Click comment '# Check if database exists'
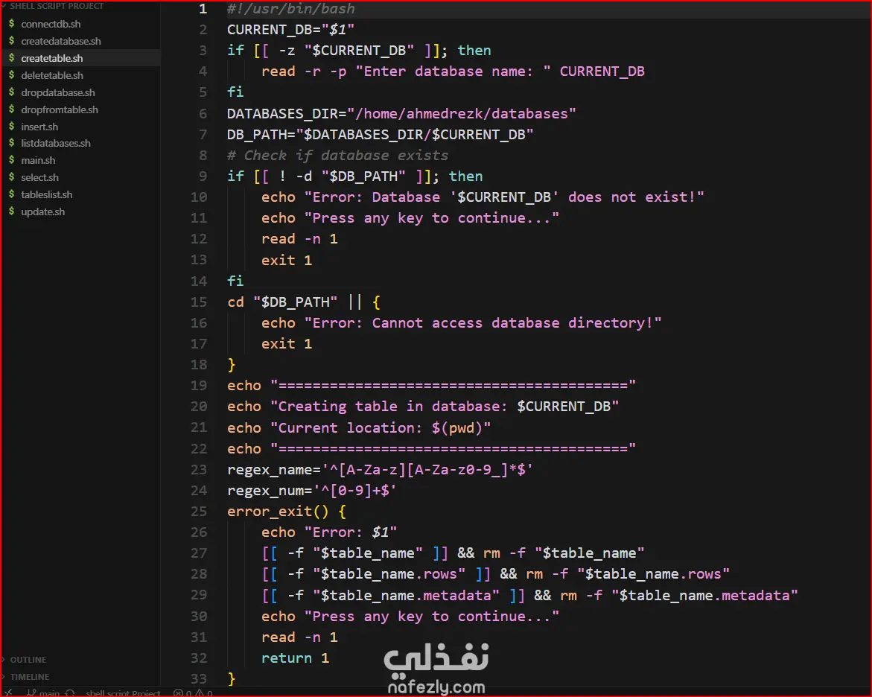This screenshot has height=697, width=872. [x=337, y=155]
